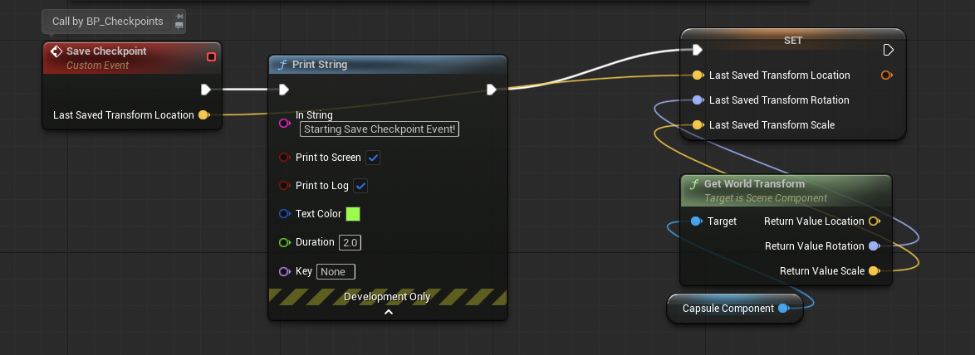
Task: Click the 'Development Only' banner label
Action: pyautogui.click(x=387, y=297)
